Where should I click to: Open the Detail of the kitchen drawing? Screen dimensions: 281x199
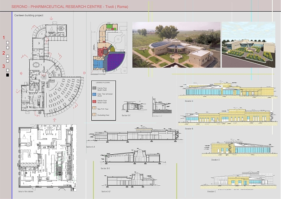click(x=48, y=158)
